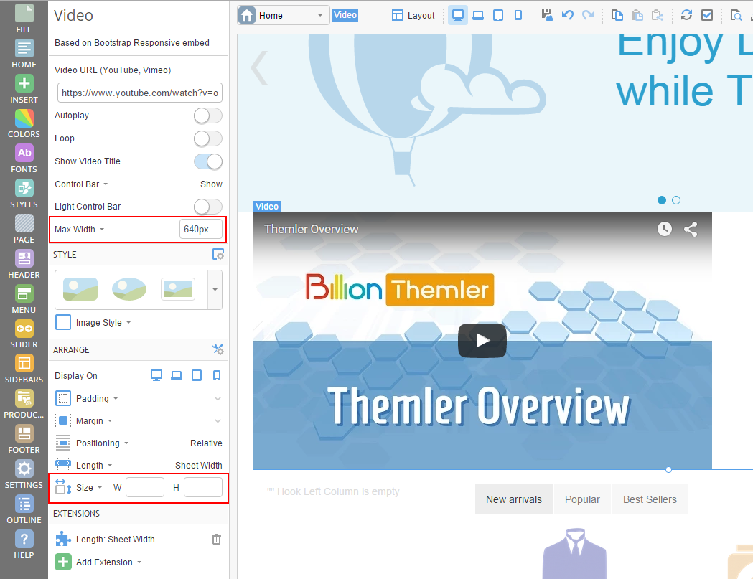Click the Paste icon in toolbar
Image resolution: width=753 pixels, height=579 pixels.
coord(637,15)
